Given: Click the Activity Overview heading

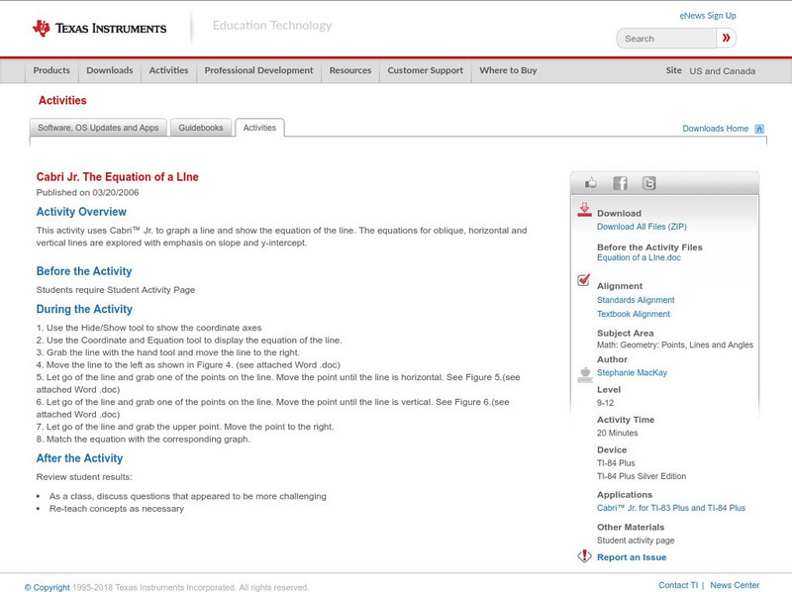Looking at the screenshot, I should point(81,212).
